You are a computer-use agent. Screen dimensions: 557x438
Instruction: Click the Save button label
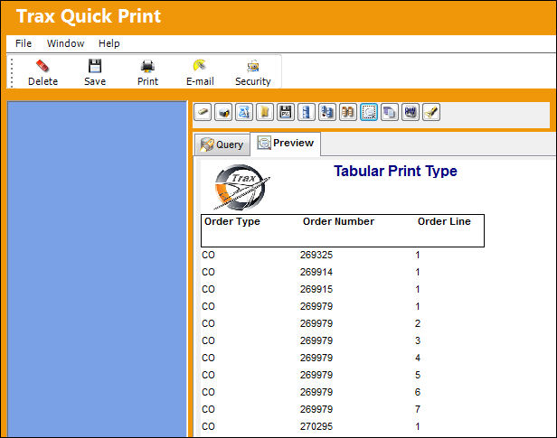click(95, 81)
